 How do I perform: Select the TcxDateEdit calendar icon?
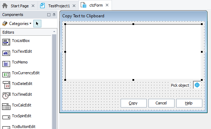tap(6, 85)
